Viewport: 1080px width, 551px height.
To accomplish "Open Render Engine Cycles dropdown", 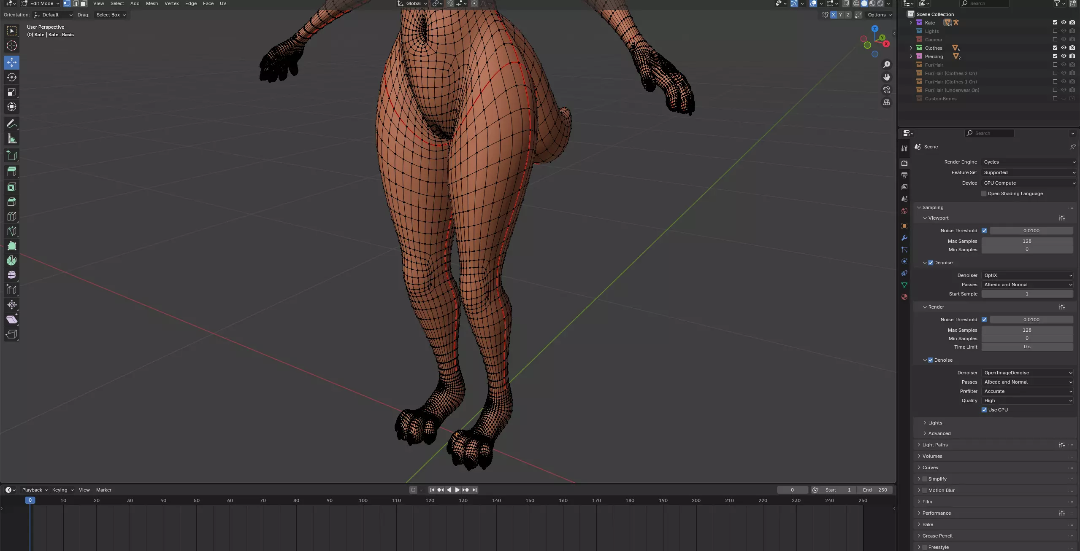I will [x=1029, y=162].
